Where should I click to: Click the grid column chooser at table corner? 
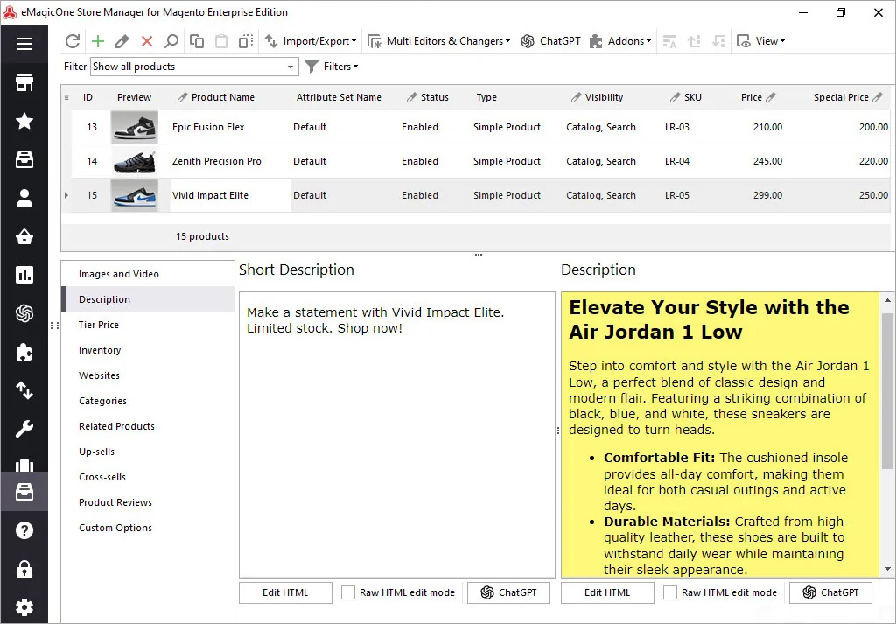point(66,97)
